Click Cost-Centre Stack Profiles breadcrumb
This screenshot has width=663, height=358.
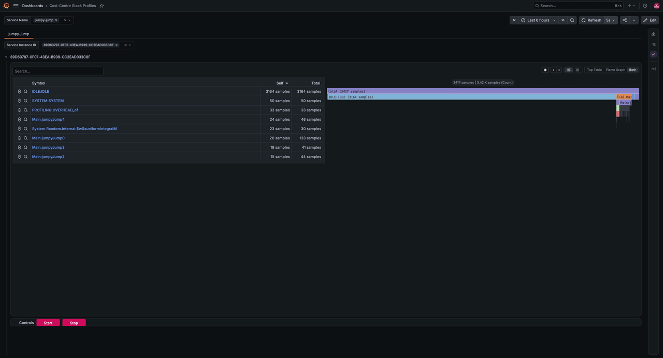click(x=73, y=6)
